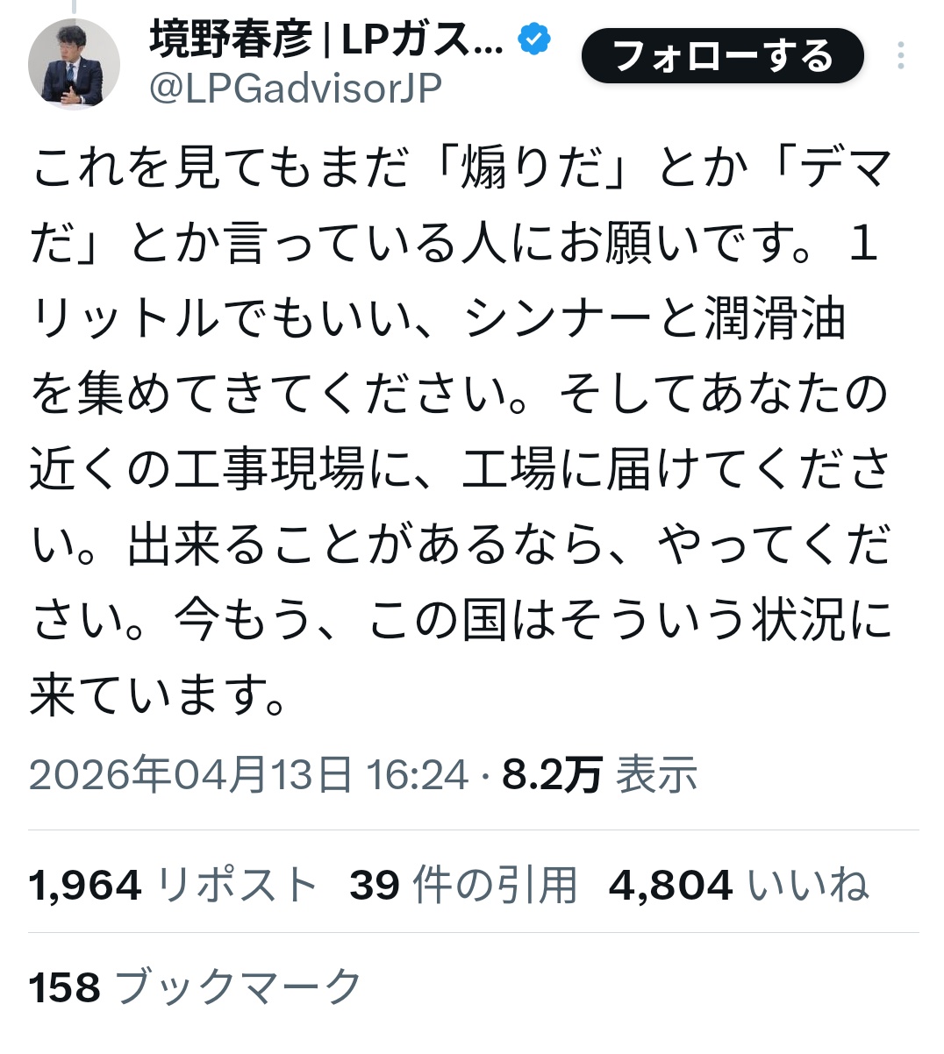The image size is (944, 1054).
Task: Click the 39 quote count number
Action: [375, 885]
